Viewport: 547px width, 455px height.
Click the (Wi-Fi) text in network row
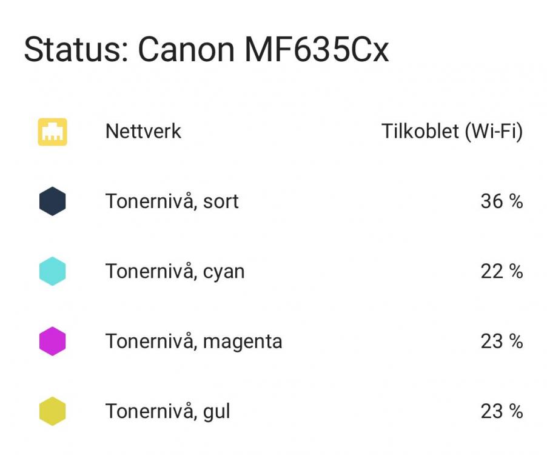click(x=494, y=131)
